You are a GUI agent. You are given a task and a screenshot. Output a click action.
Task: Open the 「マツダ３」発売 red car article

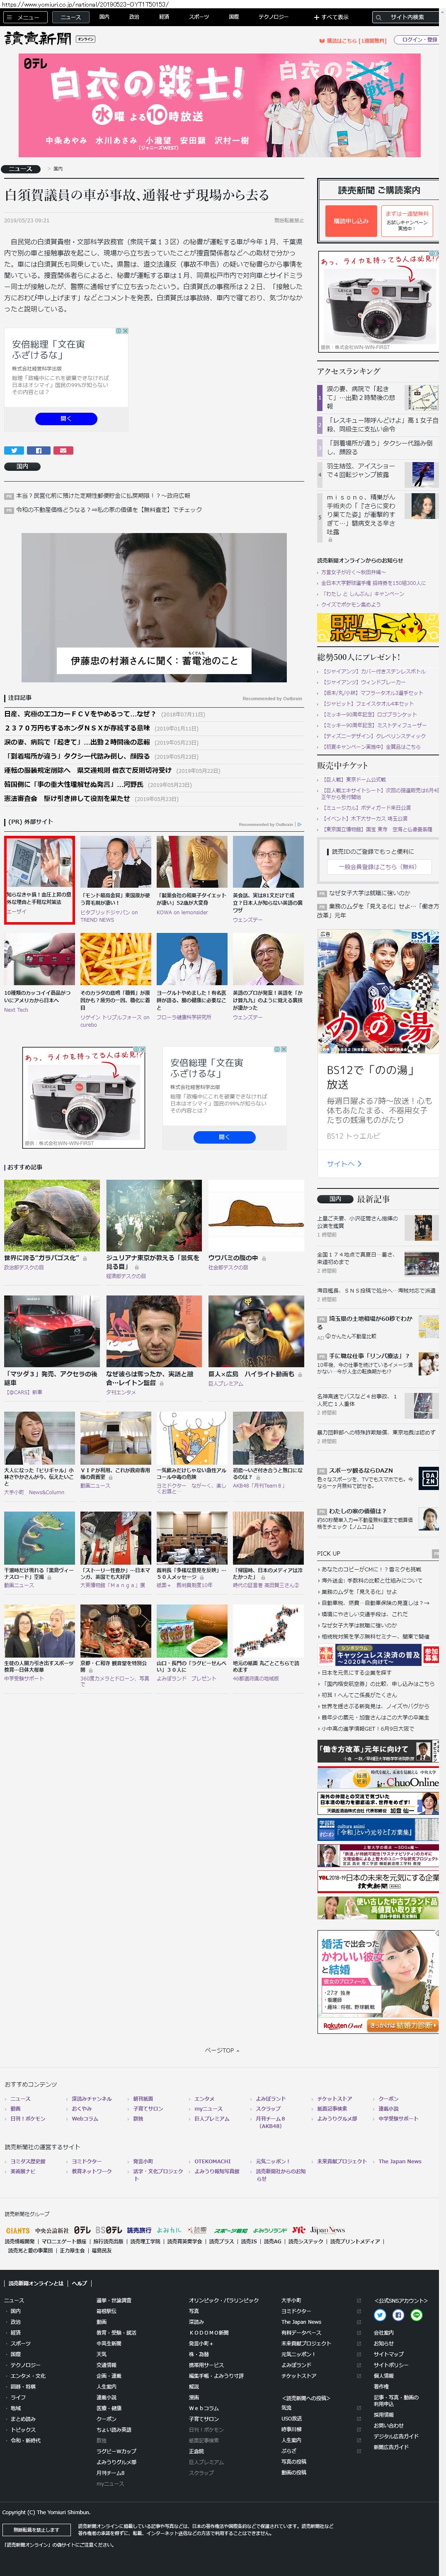click(51, 1331)
